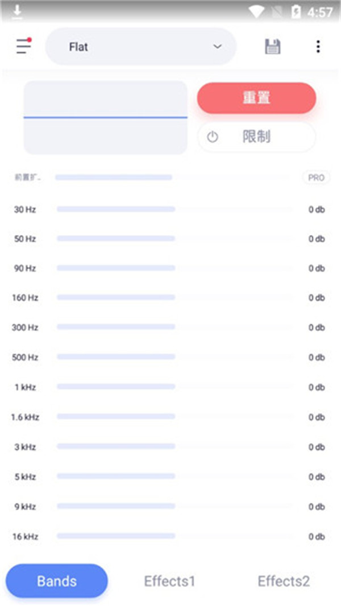The height and width of the screenshot is (607, 341).
Task: Tap the equalizer curve preview graph
Action: 105,117
